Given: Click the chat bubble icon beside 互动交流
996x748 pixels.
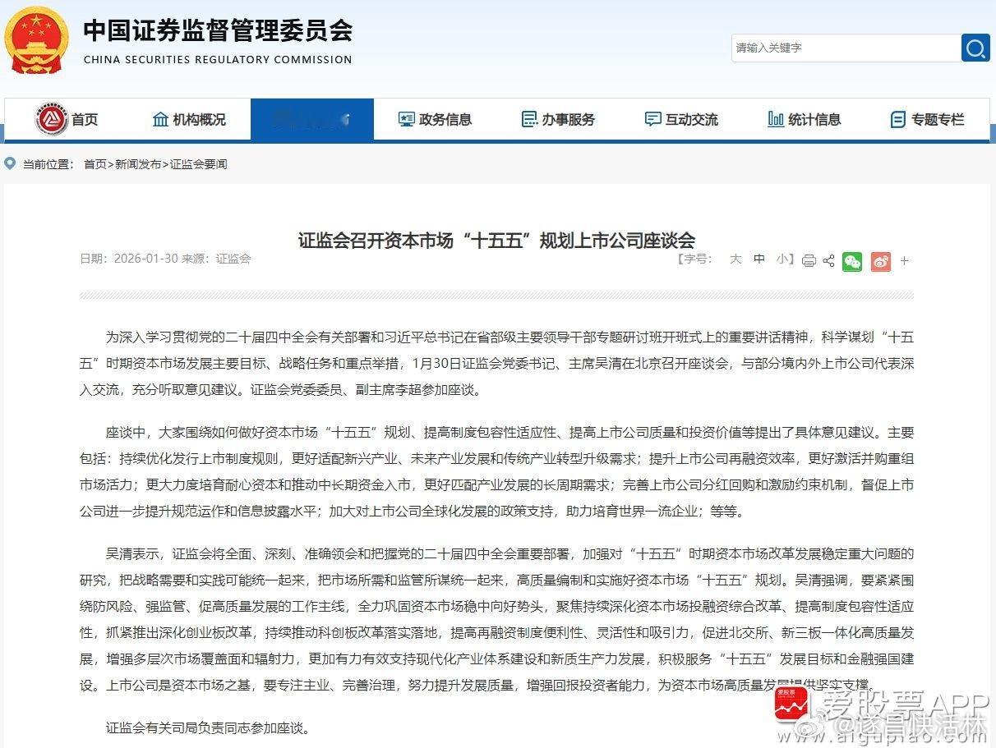Looking at the screenshot, I should coord(652,119).
